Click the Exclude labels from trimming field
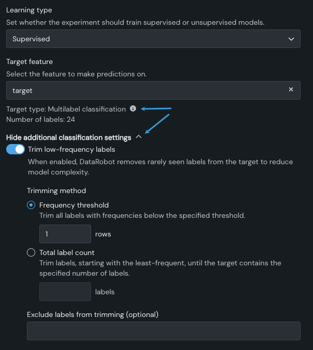 pyautogui.click(x=163, y=331)
